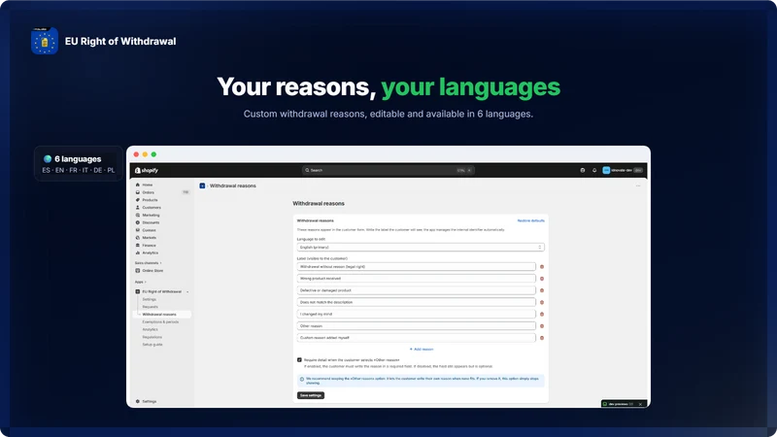The image size is (777, 437).
Task: Open Setup guide sub-item
Action: pyautogui.click(x=152, y=345)
